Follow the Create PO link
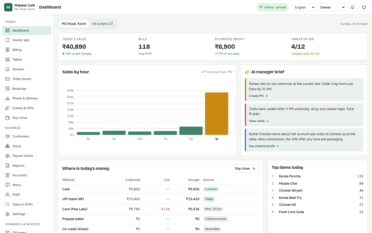Screen dimensions: 372x233 click(x=258, y=96)
